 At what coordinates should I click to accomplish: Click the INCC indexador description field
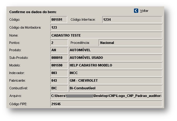(116, 73)
